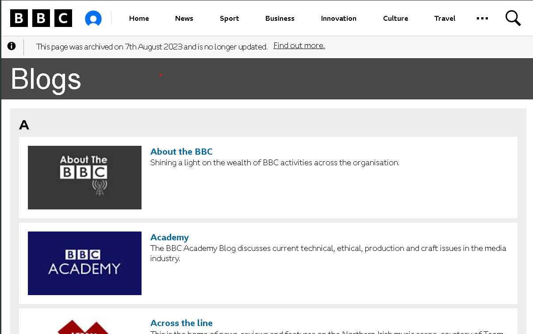Open the News section
Image resolution: width=533 pixels, height=334 pixels.
(x=184, y=19)
